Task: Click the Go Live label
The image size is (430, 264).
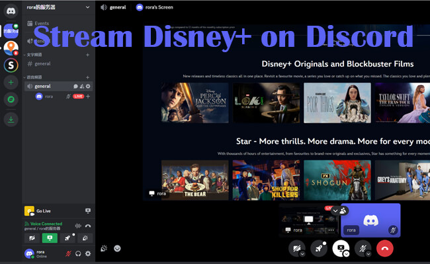Action: [44, 211]
